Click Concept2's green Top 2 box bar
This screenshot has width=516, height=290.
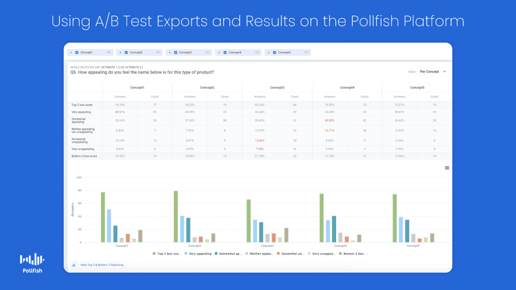tap(176, 217)
